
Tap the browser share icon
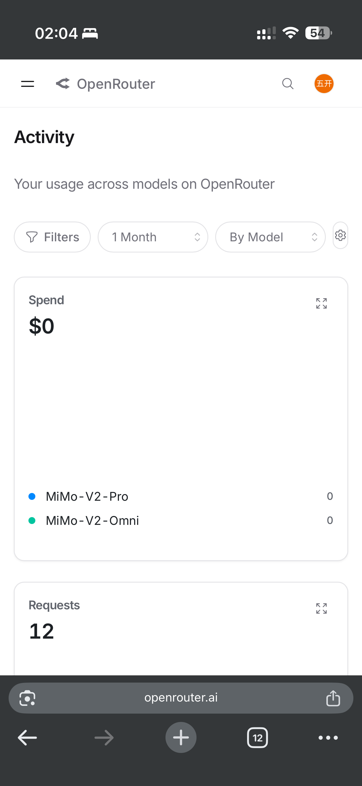coord(333,698)
